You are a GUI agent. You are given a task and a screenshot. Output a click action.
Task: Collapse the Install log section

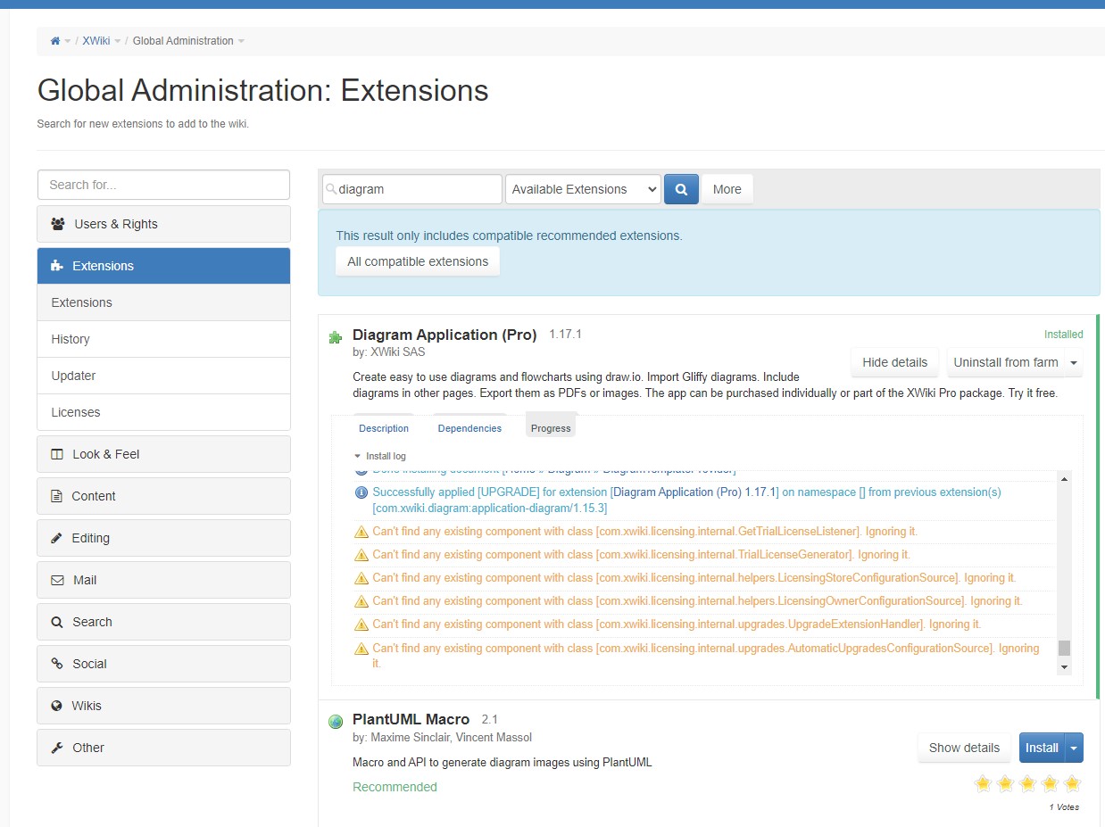[380, 456]
